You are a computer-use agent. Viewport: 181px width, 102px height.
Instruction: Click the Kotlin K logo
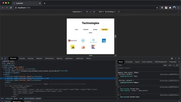[x=93, y=47]
